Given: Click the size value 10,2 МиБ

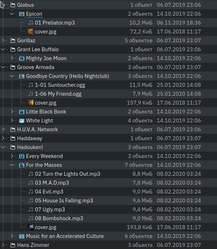Looking at the screenshot, I should coord(141,23).
